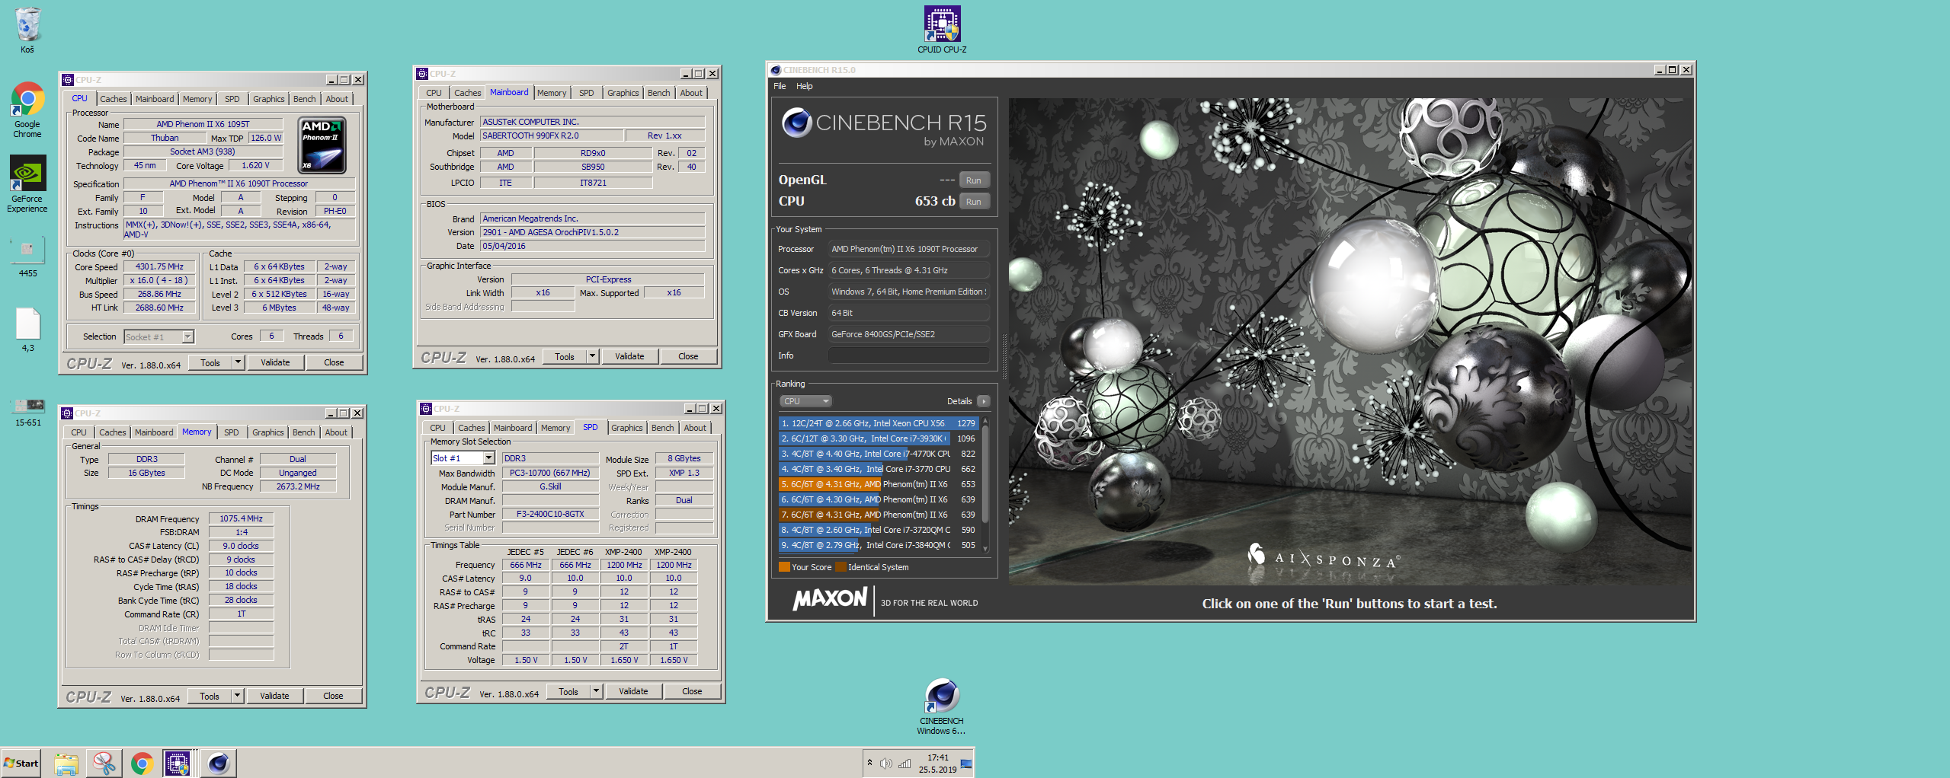
Task: Switch to Cinebench via its taskbar icon
Action: (218, 763)
